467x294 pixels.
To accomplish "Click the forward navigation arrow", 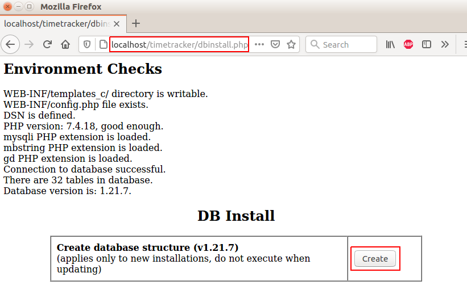I will (x=29, y=44).
